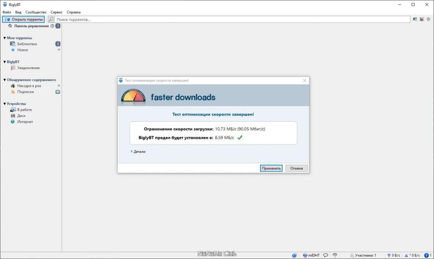Click the Открыть торренты button
434x259 pixels.
(23, 19)
